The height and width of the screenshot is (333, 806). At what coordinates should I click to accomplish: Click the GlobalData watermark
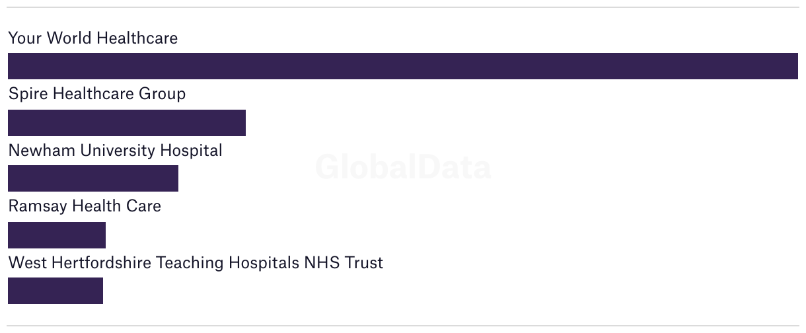(x=403, y=167)
